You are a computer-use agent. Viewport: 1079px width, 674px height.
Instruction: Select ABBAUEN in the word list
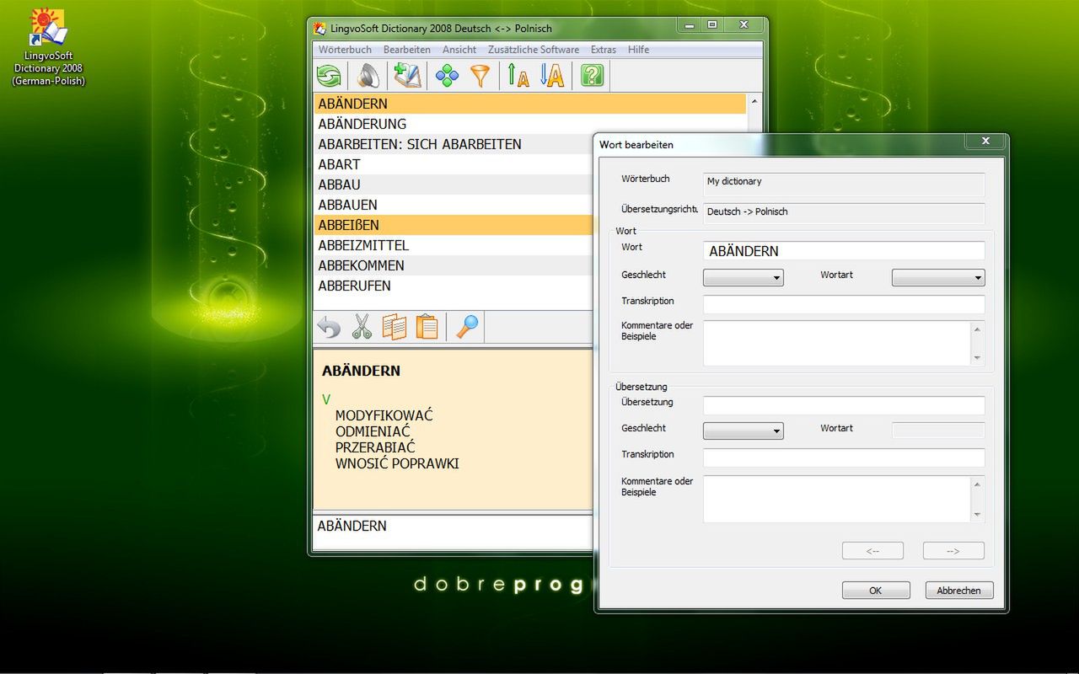[x=454, y=205]
